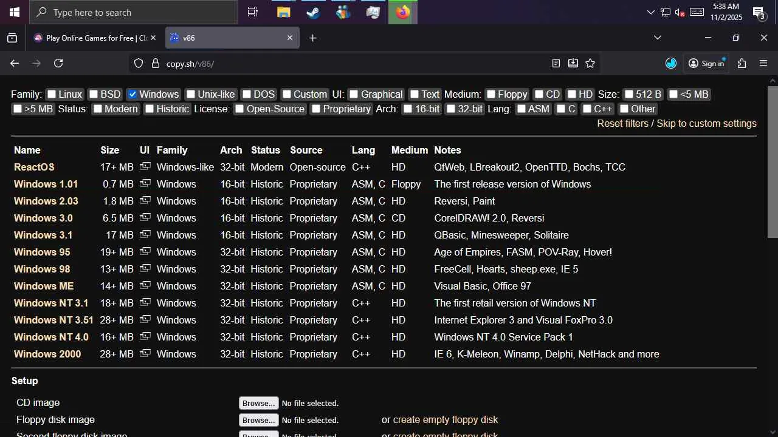Enable the Linux family filter
The height and width of the screenshot is (437, 778).
click(52, 94)
